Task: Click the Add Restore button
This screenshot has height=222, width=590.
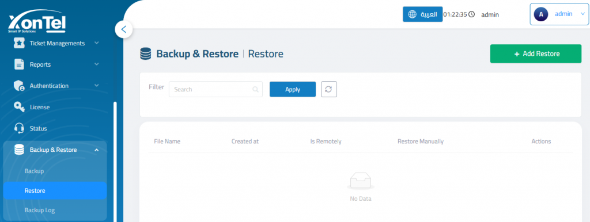Action: (536, 53)
